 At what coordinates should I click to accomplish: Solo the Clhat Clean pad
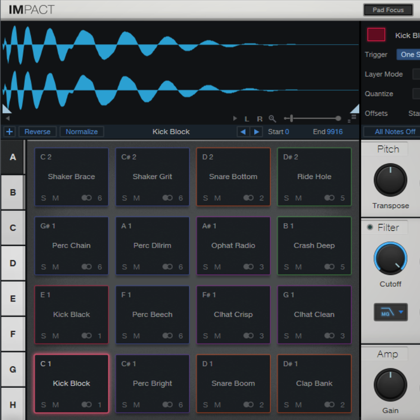click(x=286, y=336)
